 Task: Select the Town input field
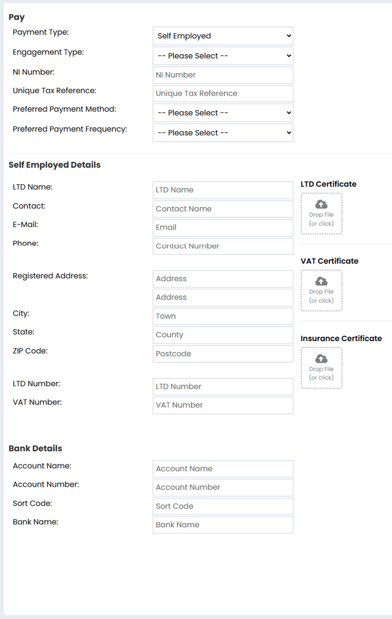click(223, 316)
